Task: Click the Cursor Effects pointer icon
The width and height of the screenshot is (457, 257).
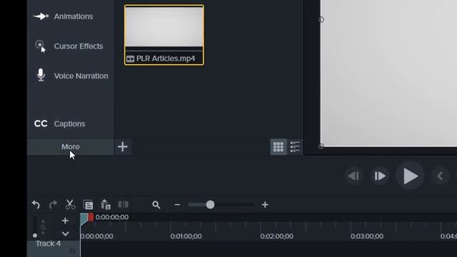Action: [x=41, y=46]
